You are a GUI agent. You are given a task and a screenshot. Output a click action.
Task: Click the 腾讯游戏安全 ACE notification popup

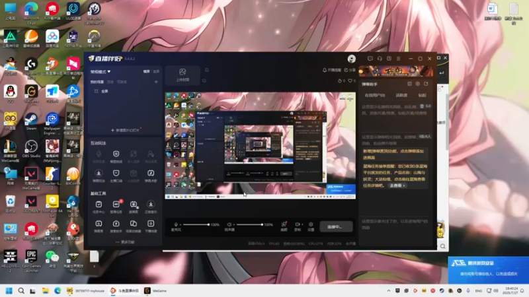(489, 270)
